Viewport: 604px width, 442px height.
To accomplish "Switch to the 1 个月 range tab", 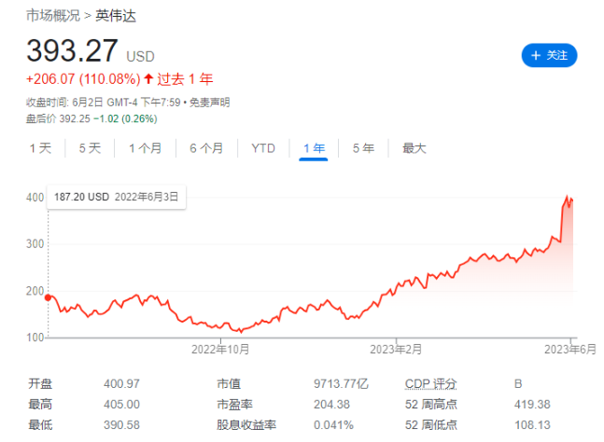I will pyautogui.click(x=146, y=148).
